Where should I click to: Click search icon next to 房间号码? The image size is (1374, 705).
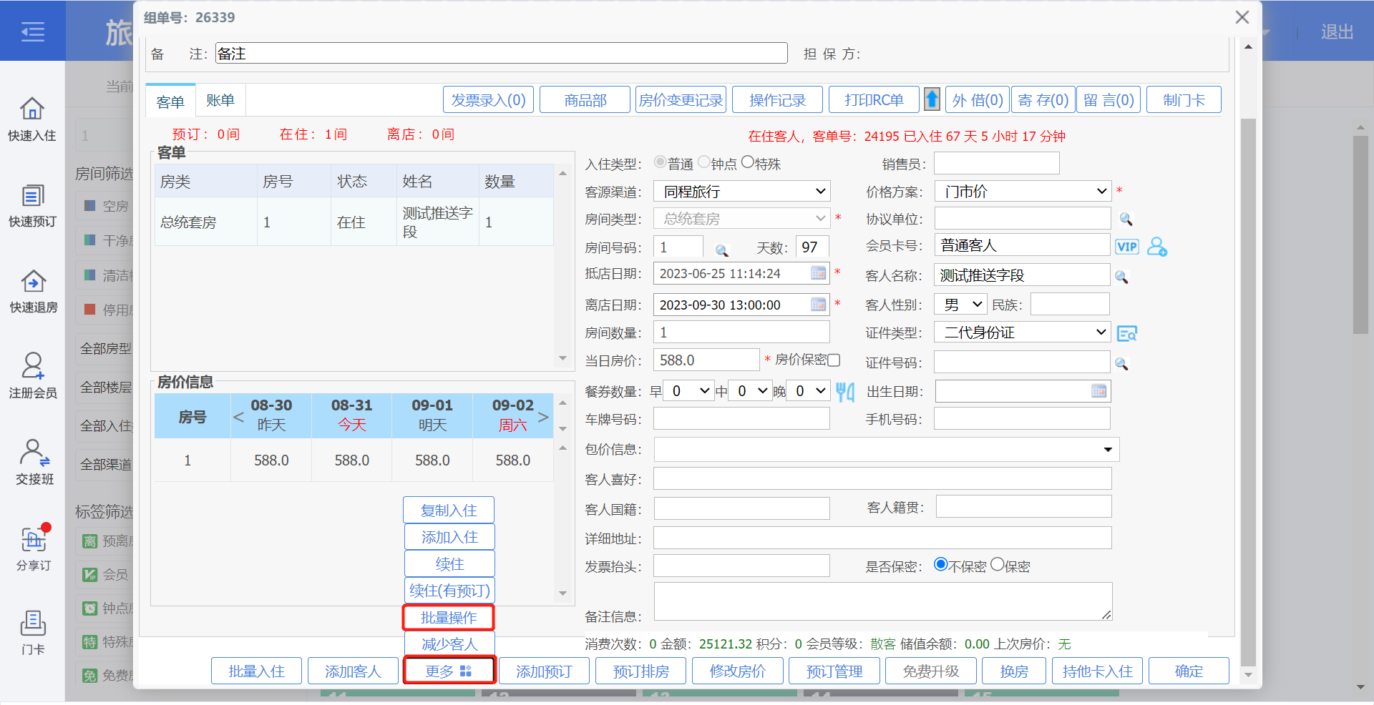(x=722, y=250)
